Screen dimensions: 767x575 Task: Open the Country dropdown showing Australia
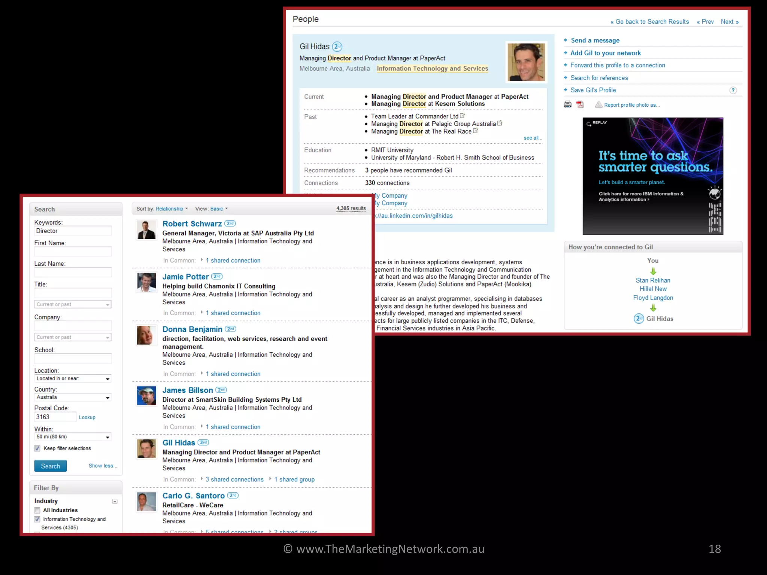coord(73,398)
